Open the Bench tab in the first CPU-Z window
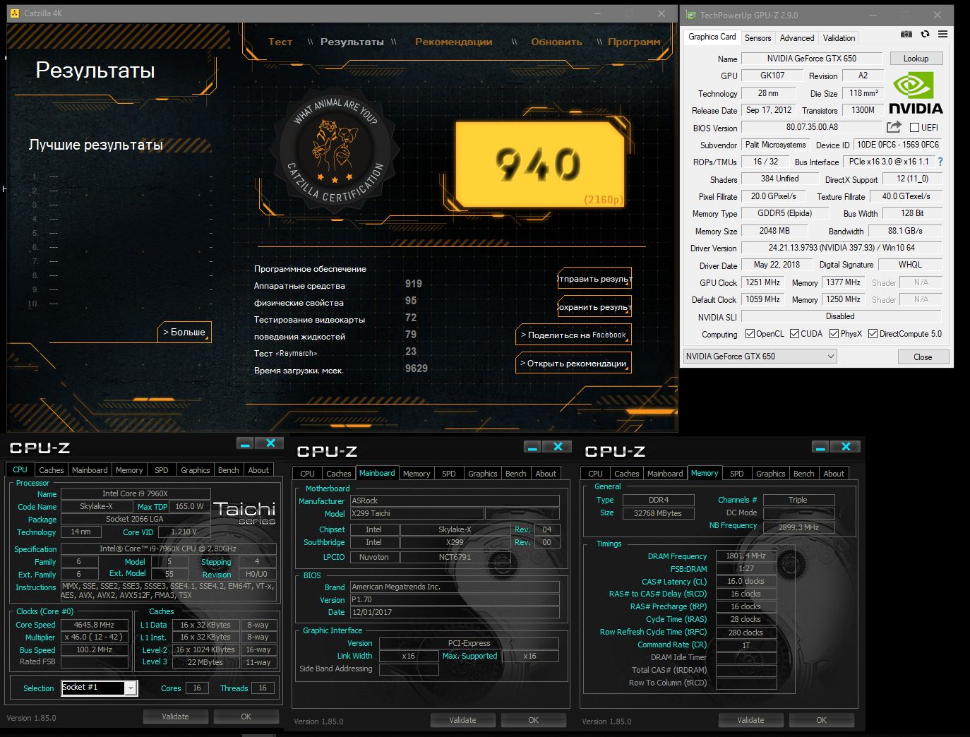Image resolution: width=970 pixels, height=737 pixels. (228, 470)
